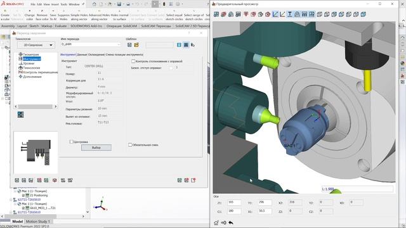
Task: Click the zero reset icon at preview window bottom
Action: coord(223,222)
